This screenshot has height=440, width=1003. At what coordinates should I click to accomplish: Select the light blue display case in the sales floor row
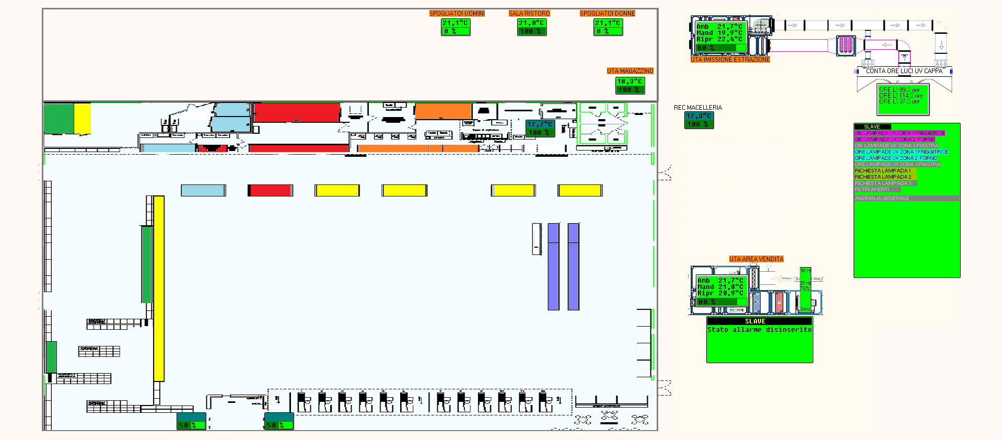pyautogui.click(x=203, y=191)
